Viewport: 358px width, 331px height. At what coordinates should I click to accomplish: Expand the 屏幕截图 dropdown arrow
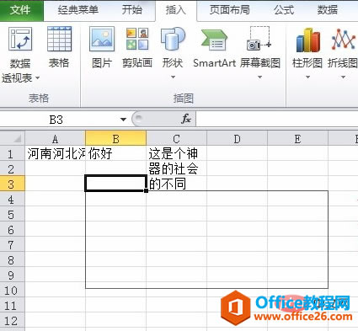(259, 77)
